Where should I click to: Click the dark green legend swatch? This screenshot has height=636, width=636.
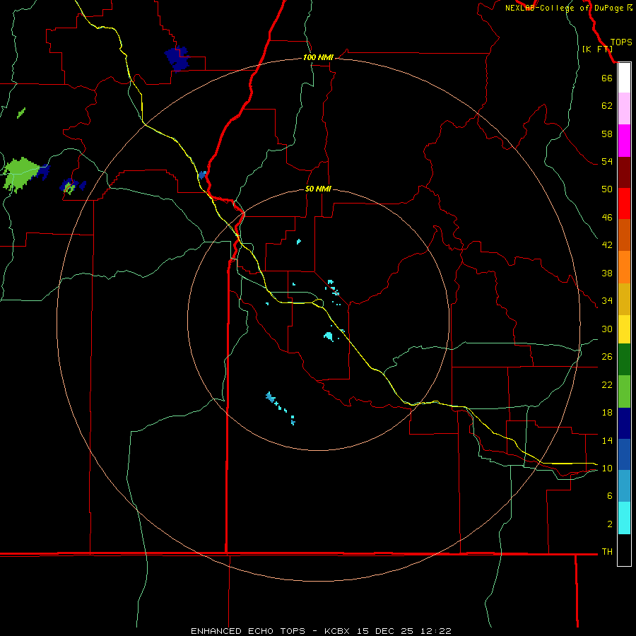(624, 360)
